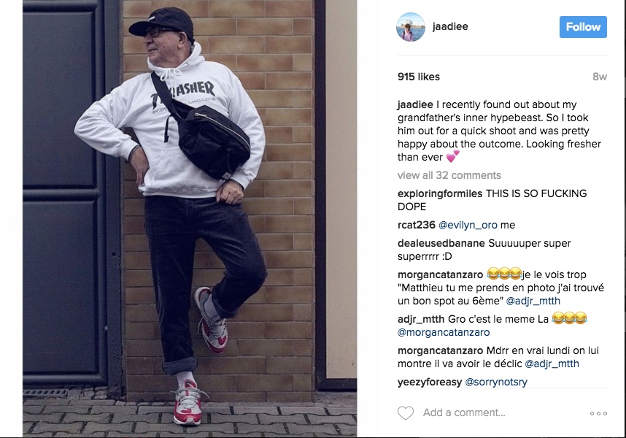The image size is (626, 438).
Task: Open morgancatanzaro profile from first comment
Action: [x=440, y=274]
